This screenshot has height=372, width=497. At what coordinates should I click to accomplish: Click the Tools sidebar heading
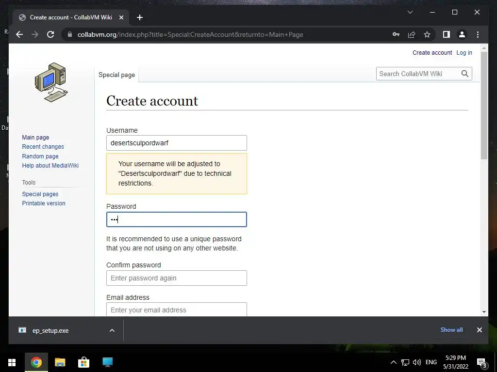pyautogui.click(x=29, y=183)
